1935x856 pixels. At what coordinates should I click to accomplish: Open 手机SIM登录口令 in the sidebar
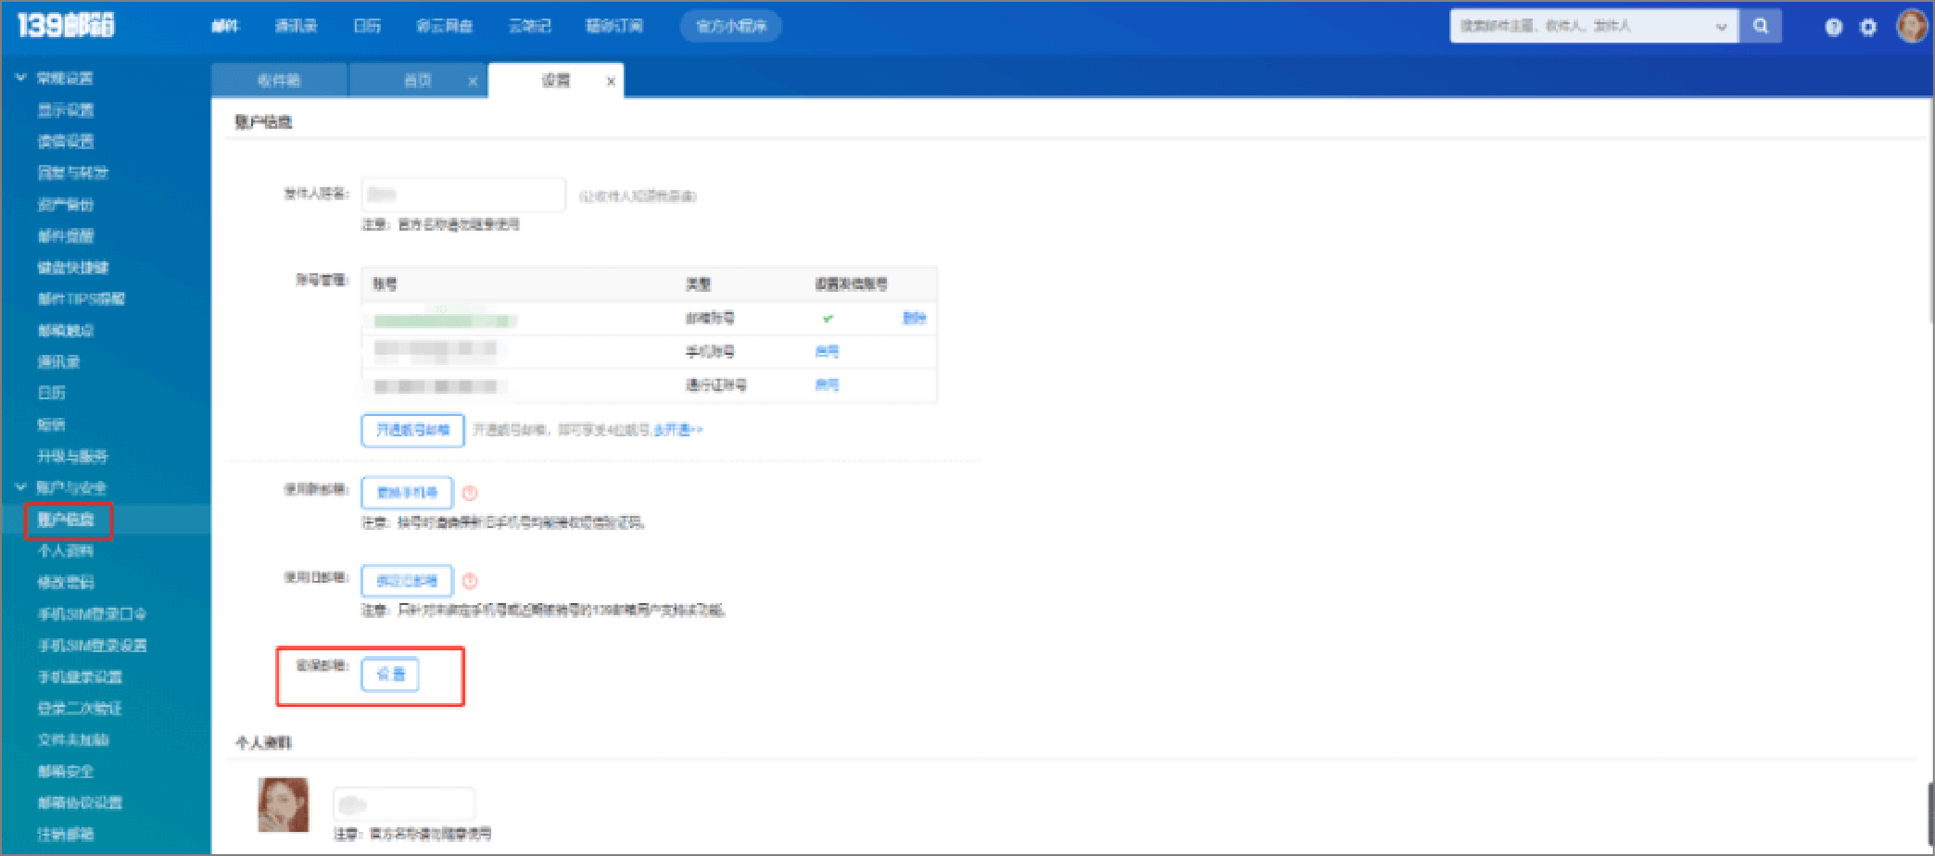pyautogui.click(x=92, y=614)
